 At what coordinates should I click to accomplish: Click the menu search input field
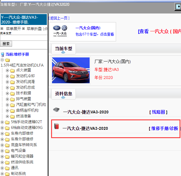(24, 38)
